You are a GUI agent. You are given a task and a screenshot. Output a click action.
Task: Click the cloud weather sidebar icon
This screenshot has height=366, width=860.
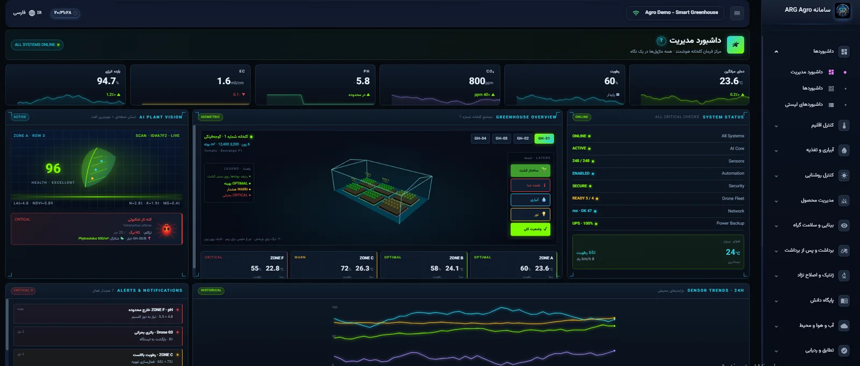[x=844, y=326]
